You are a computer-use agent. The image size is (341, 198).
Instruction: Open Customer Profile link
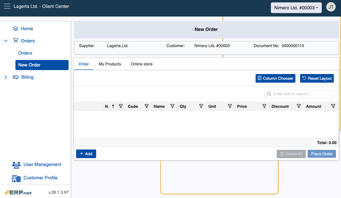[x=41, y=178]
